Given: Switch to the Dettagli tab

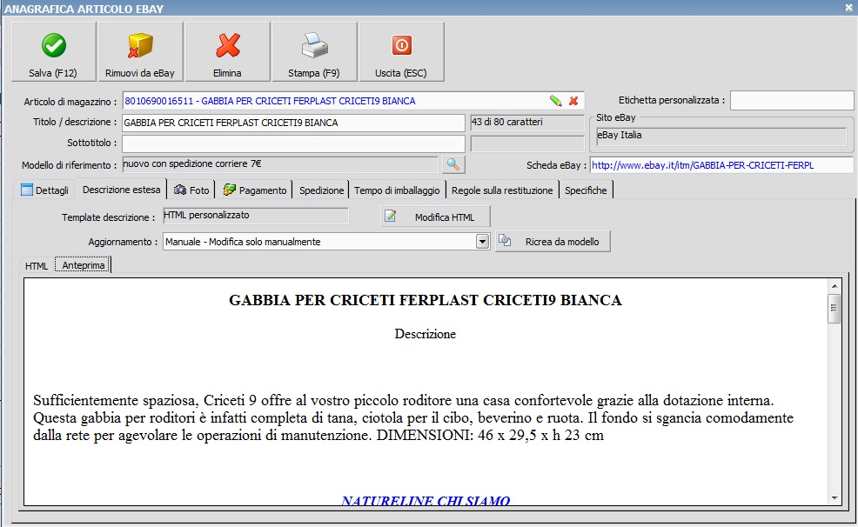Looking at the screenshot, I should point(45,190).
